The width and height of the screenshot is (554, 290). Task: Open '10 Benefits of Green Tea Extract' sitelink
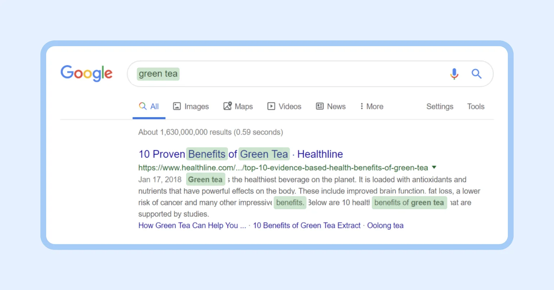(x=307, y=225)
